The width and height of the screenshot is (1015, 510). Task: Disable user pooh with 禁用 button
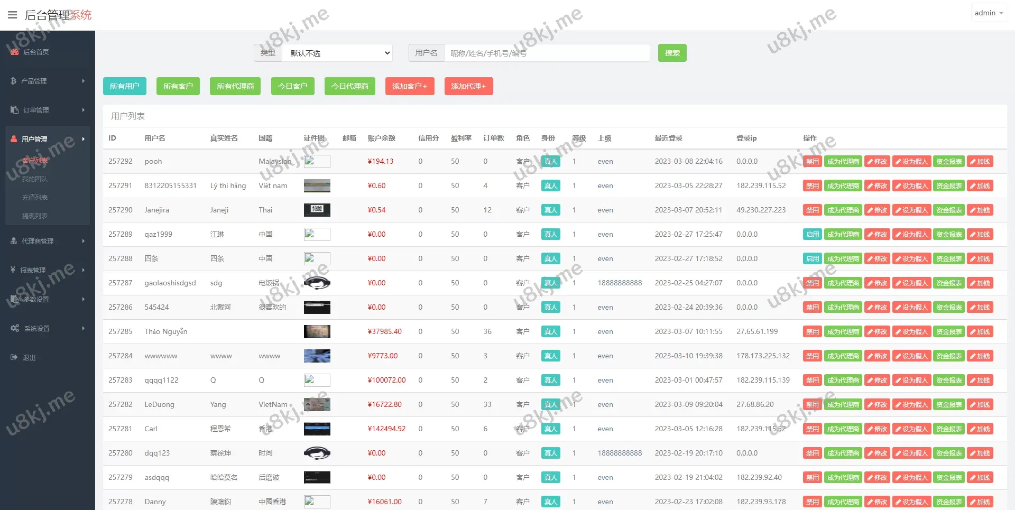click(812, 162)
